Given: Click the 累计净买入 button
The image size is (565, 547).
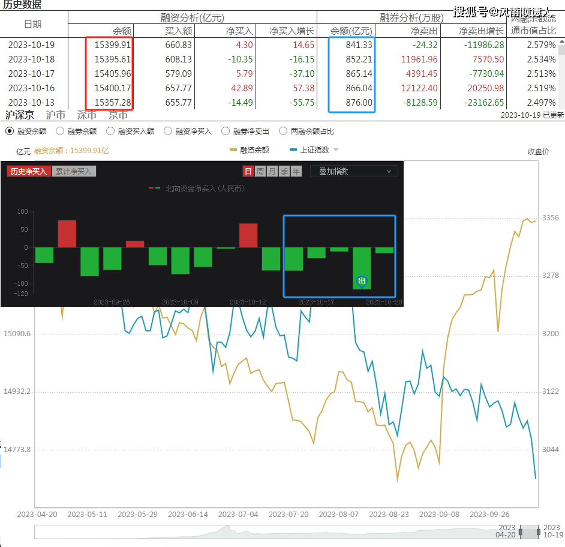Looking at the screenshot, I should (x=74, y=171).
